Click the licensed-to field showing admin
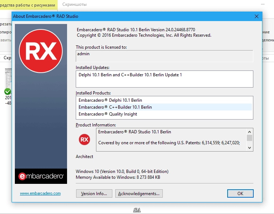The height and width of the screenshot is (214, 274). [164, 56]
